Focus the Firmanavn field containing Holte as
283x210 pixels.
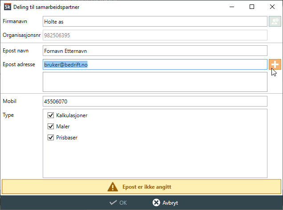pos(155,21)
